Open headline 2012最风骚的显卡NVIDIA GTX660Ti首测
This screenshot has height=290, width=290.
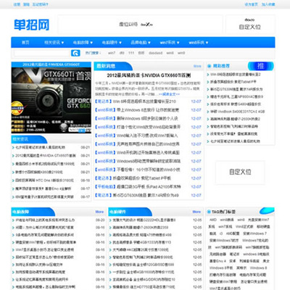pos(149,75)
